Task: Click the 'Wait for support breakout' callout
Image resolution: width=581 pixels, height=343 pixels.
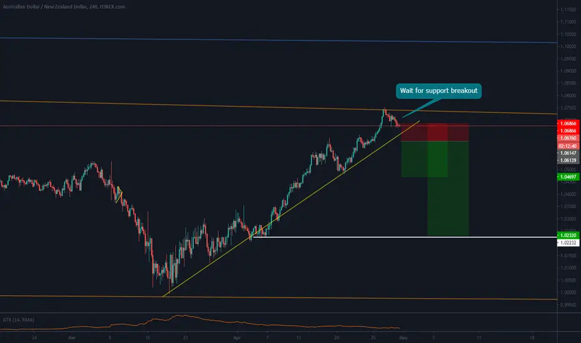Action: (439, 91)
